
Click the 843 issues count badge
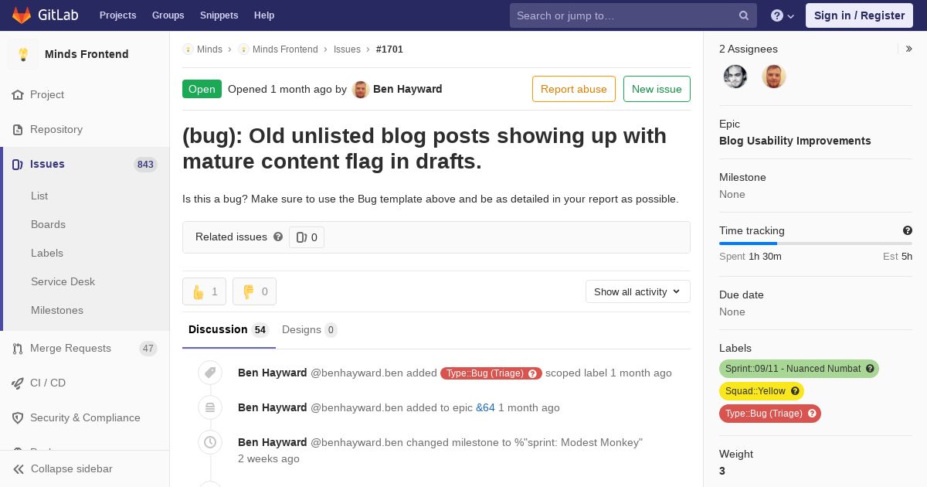145,164
